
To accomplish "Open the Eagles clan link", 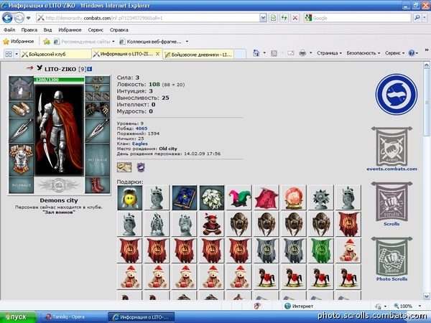I will coord(140,144).
